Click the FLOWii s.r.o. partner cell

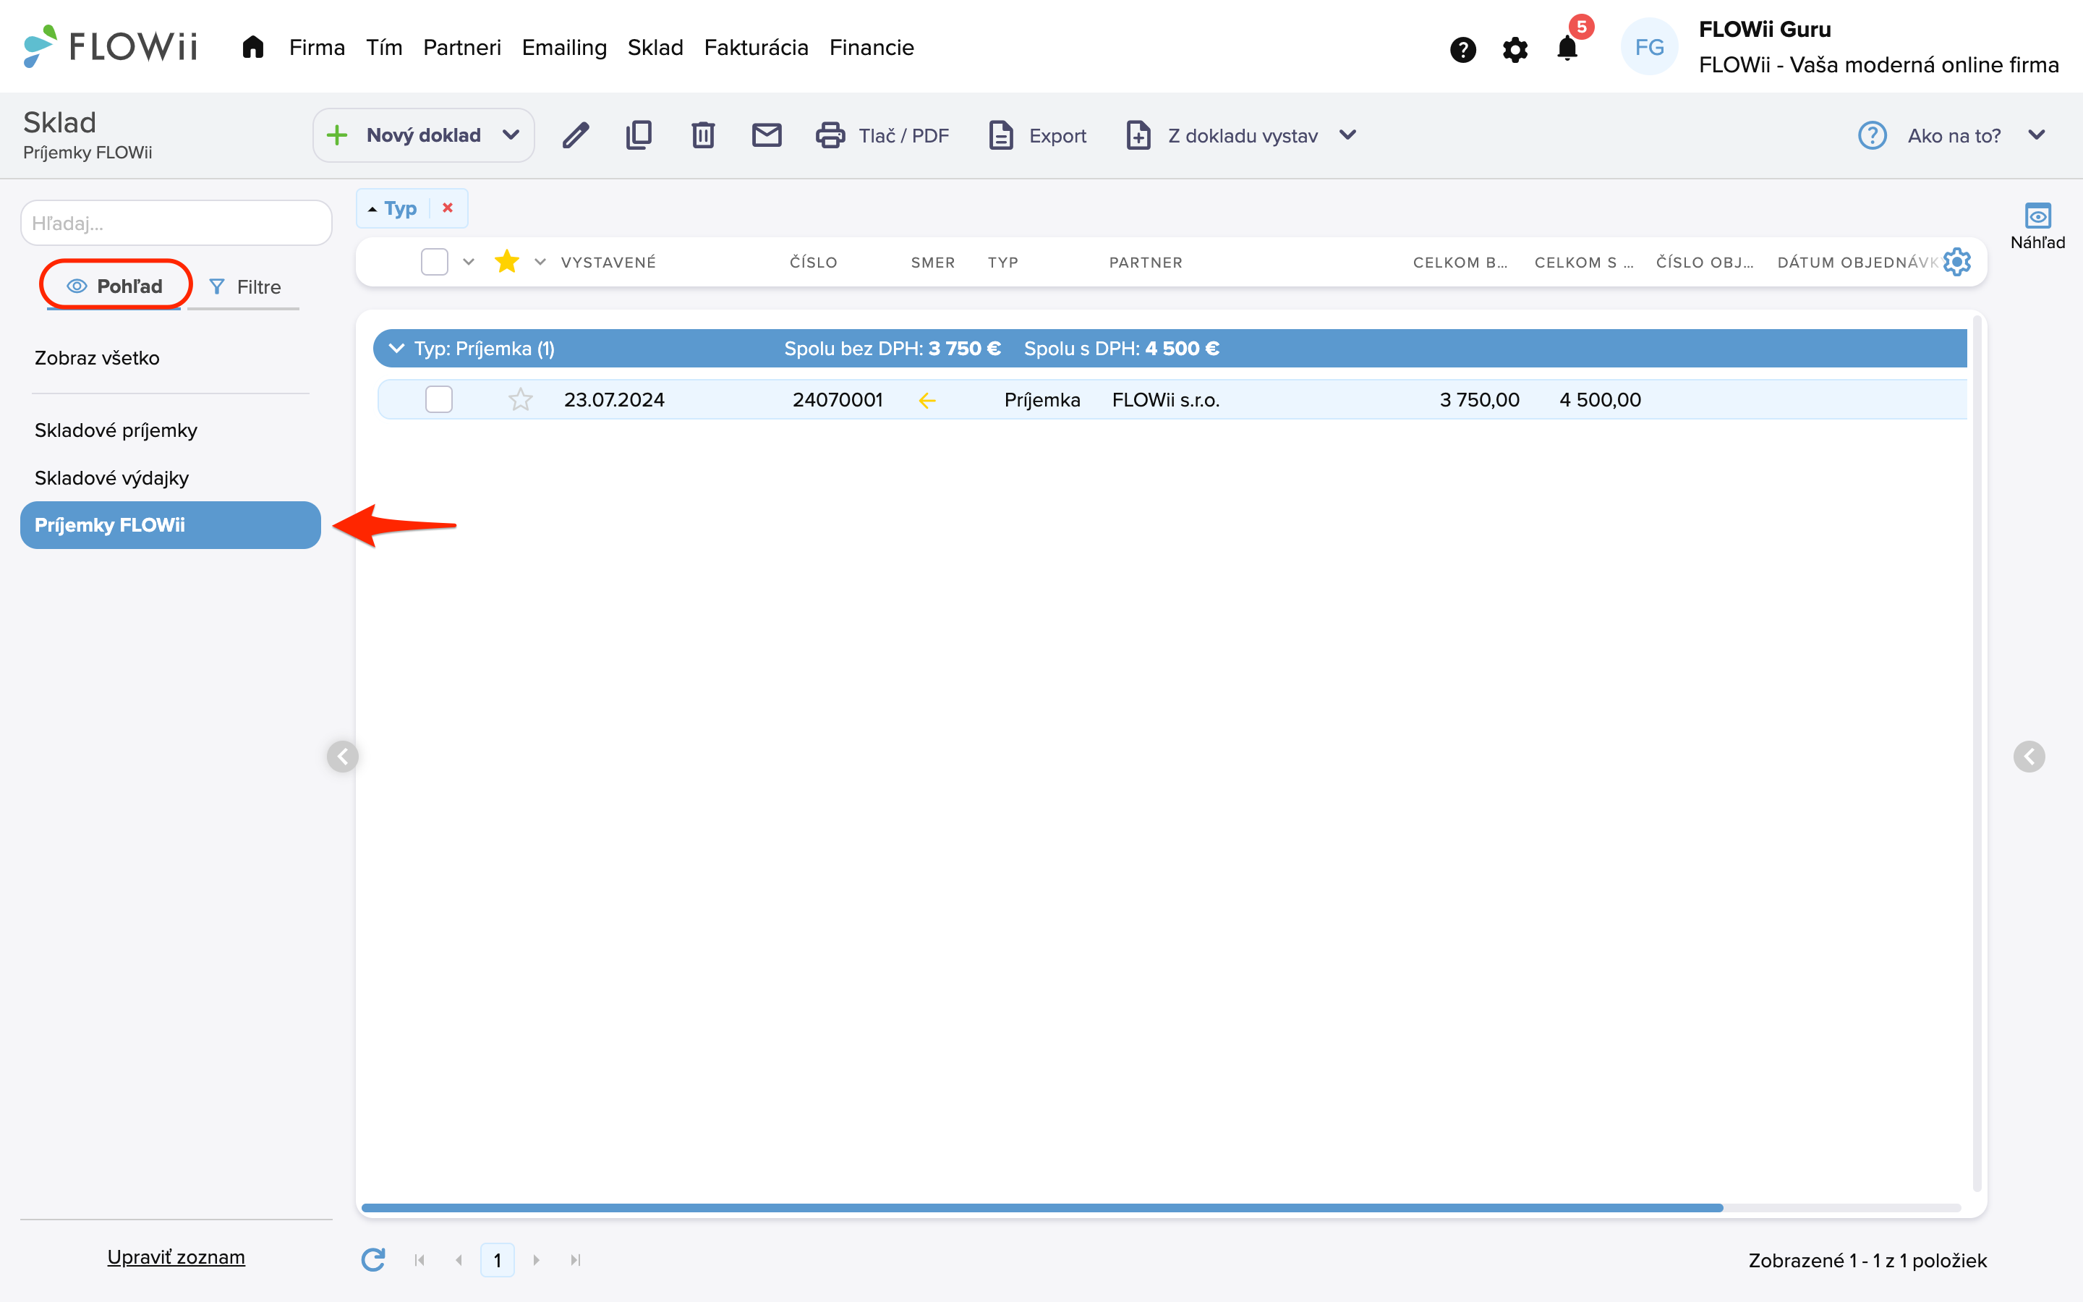click(x=1165, y=399)
